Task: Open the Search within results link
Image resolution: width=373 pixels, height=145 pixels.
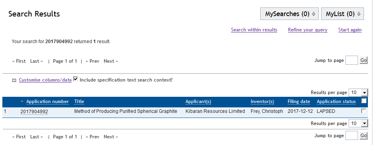Action: tap(254, 30)
